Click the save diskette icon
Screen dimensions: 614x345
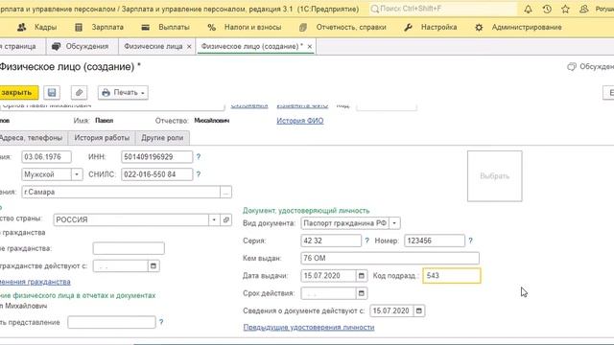(x=52, y=93)
